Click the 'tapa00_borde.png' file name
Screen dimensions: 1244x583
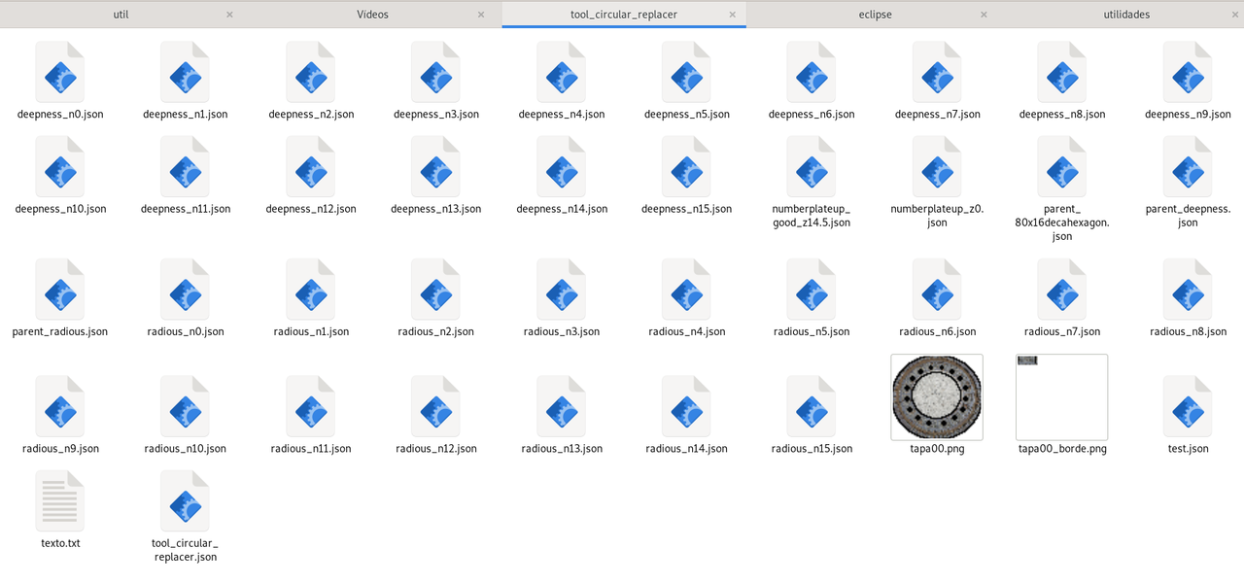1062,449
